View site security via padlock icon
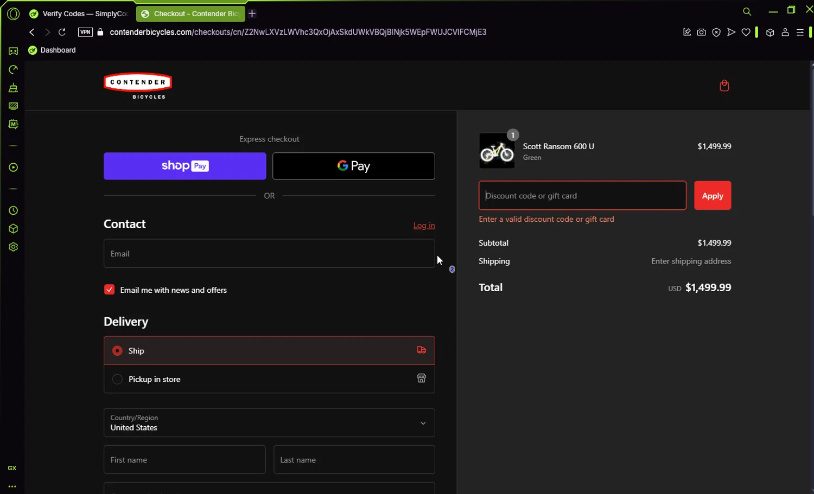 100,32
